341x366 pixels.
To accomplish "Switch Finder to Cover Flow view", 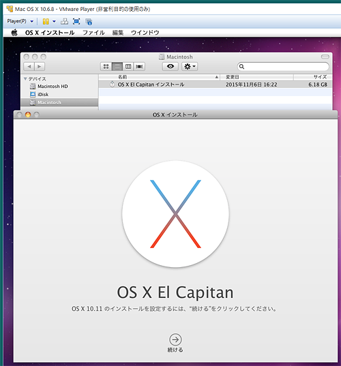I will pos(139,67).
